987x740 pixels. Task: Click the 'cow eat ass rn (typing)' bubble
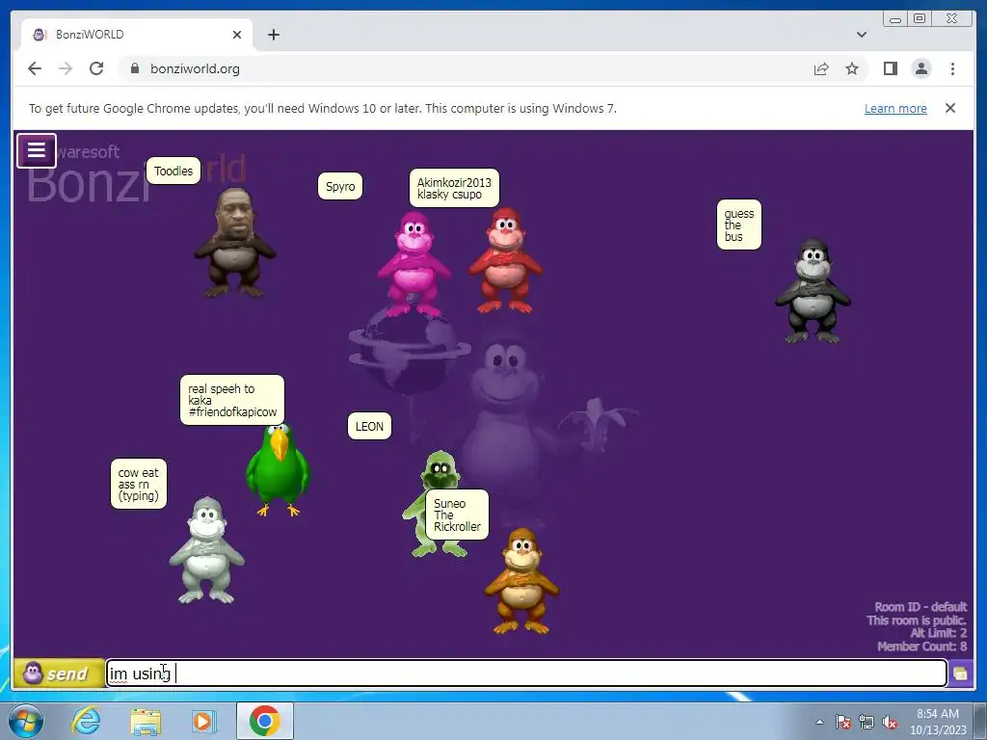(139, 484)
